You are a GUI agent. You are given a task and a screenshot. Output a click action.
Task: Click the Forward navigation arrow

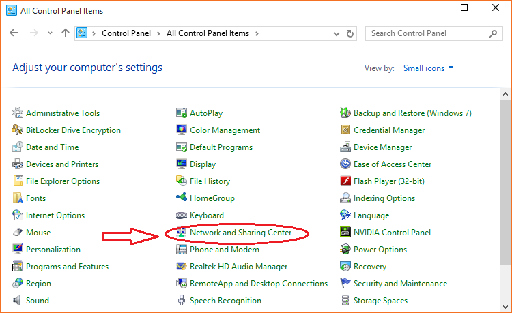point(34,33)
